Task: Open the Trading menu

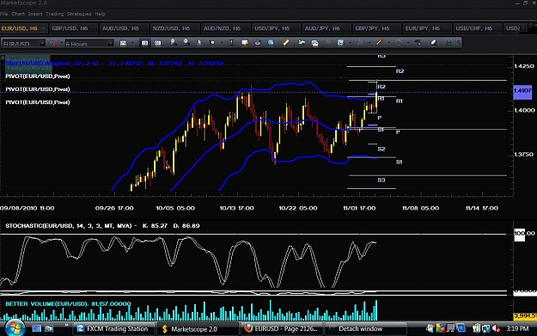Action: (x=55, y=14)
